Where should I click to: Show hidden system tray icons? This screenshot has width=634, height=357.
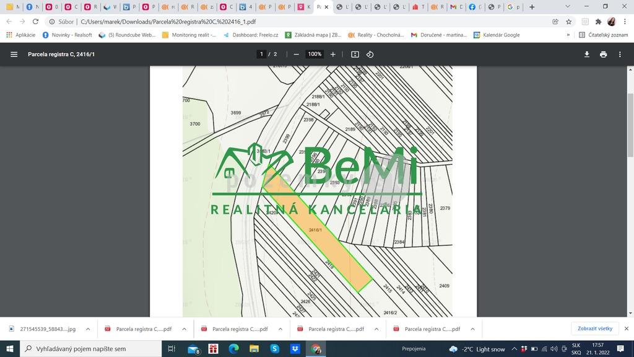click(515, 349)
